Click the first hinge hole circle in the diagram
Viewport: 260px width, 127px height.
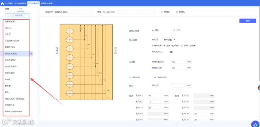(69, 31)
